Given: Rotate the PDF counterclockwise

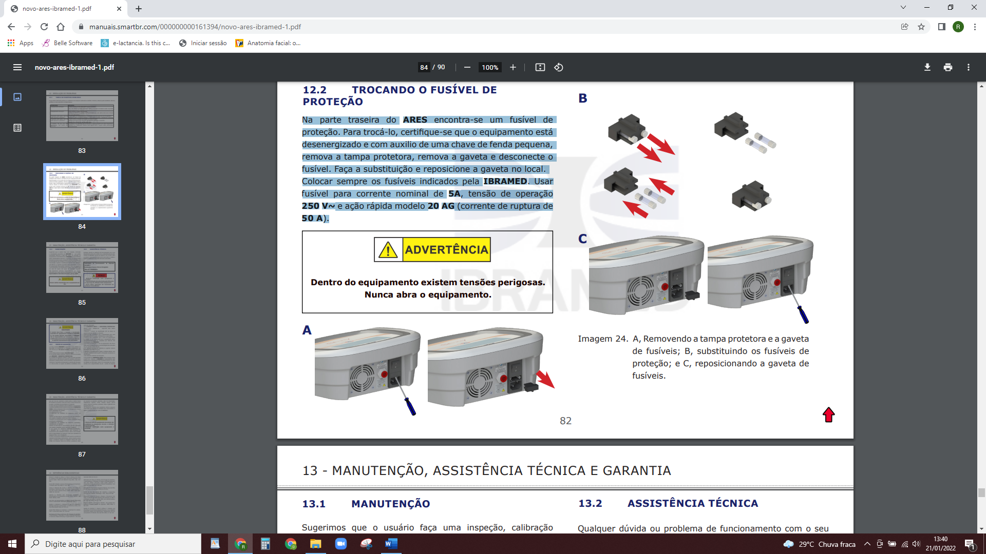Looking at the screenshot, I should (559, 67).
